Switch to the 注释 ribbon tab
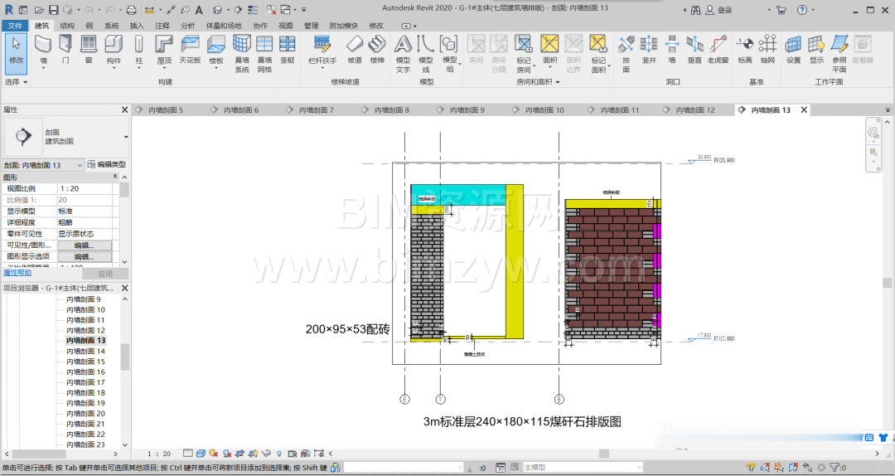This screenshot has width=895, height=476. (x=162, y=25)
